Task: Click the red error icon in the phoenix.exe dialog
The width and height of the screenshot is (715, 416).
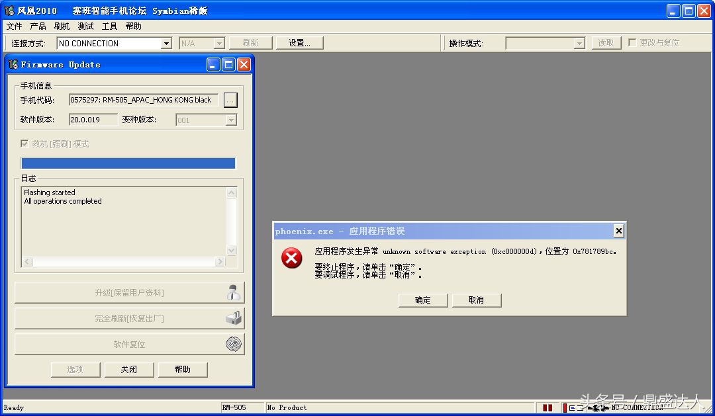Action: [x=291, y=259]
